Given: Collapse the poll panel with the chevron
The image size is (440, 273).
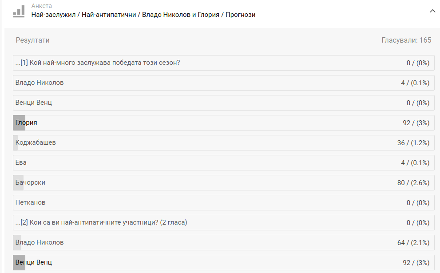Looking at the screenshot, I should pos(432,11).
